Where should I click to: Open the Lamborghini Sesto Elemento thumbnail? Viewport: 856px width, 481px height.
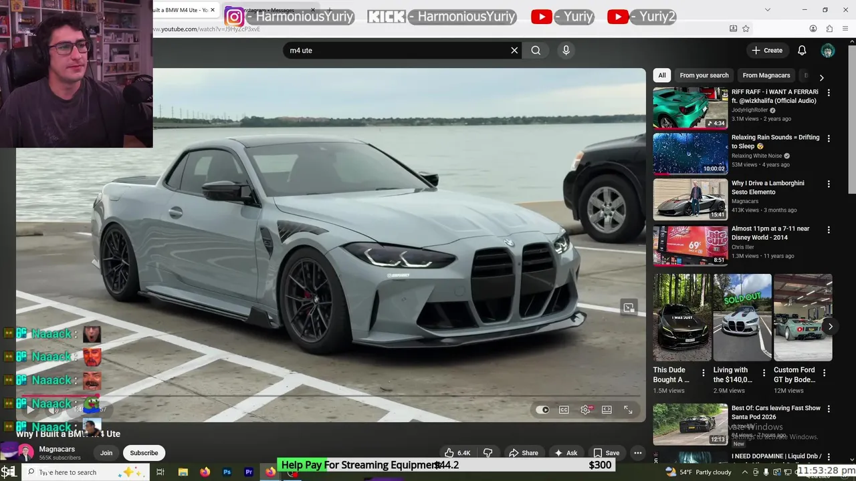(690, 198)
